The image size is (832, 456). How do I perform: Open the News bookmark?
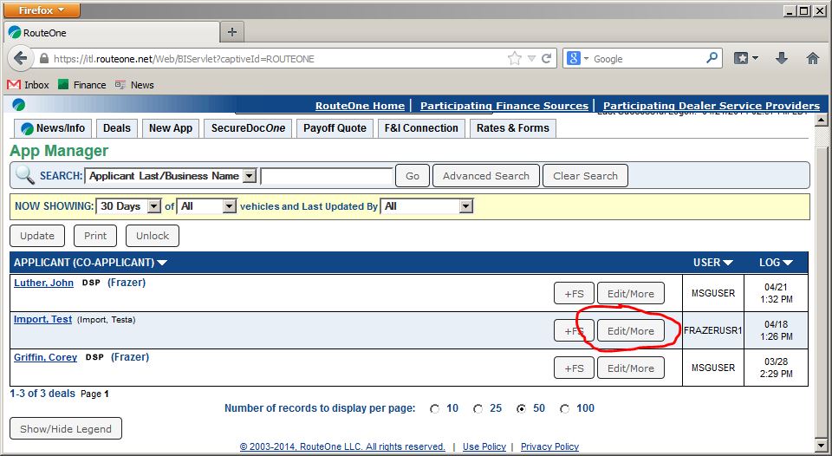tap(135, 85)
